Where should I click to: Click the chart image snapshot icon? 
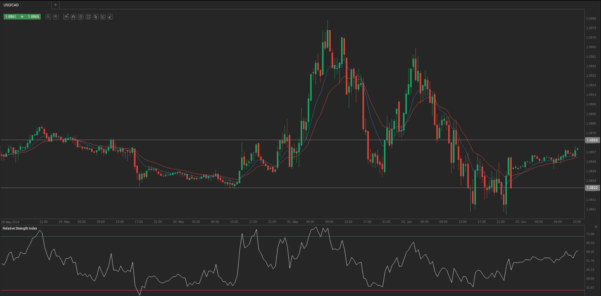click(x=88, y=17)
